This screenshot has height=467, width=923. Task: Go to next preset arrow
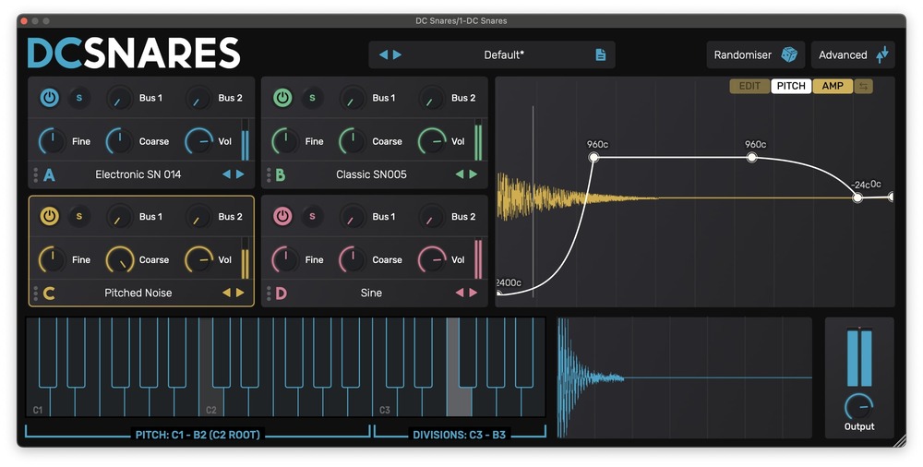[x=397, y=54]
